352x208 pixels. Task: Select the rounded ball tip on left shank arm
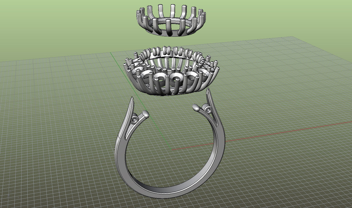coord(146,114)
